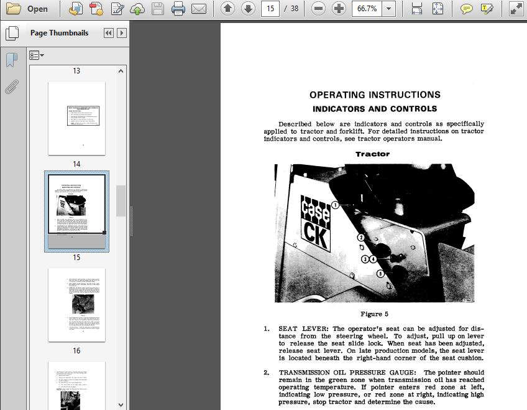
Task: Click the Page Thumbnails panel icon
Action: (12, 33)
